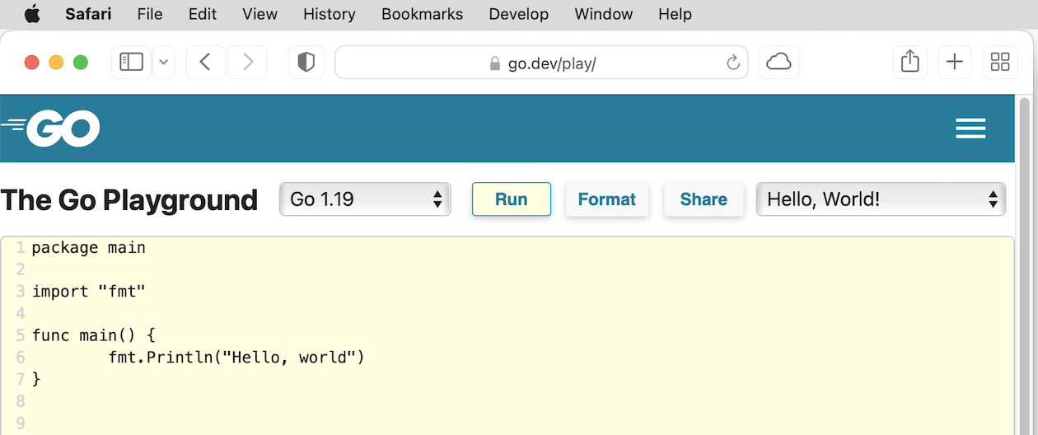Viewport: 1038px width, 435px height.
Task: Open a new tab with plus icon
Action: 955,62
